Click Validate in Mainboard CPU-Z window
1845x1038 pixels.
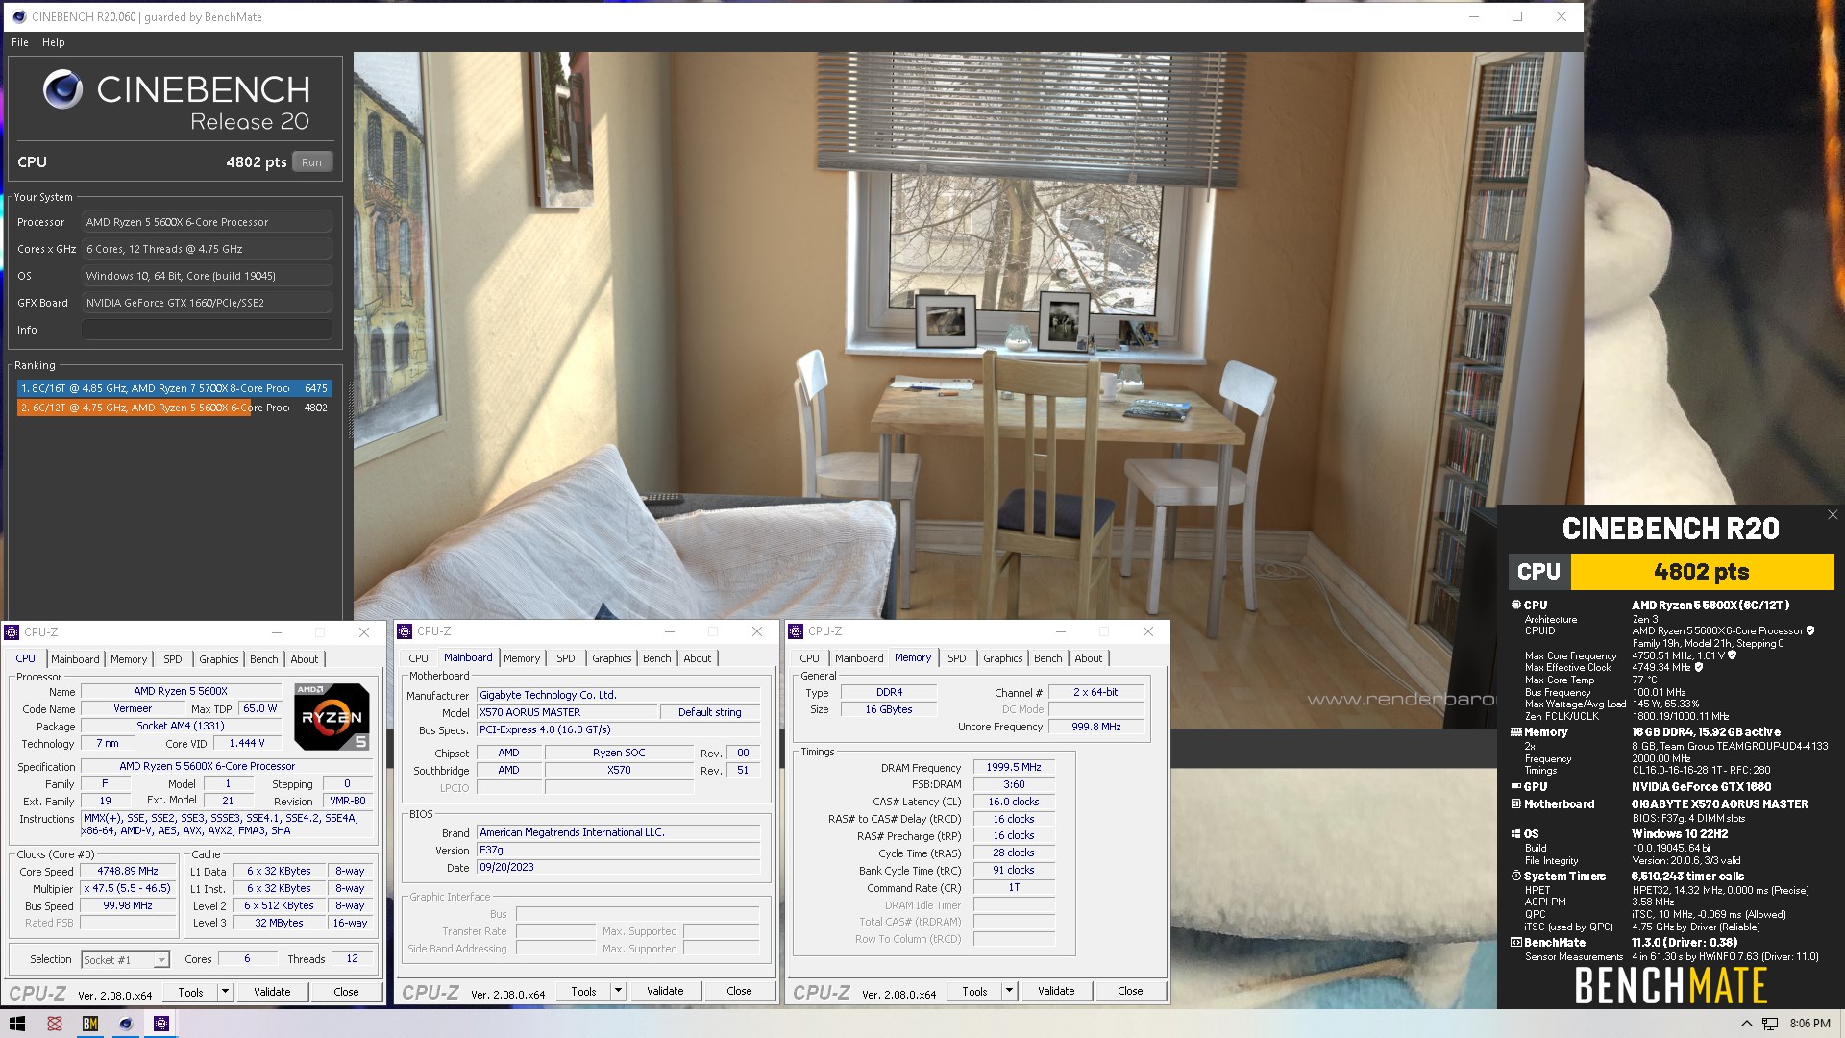click(x=665, y=991)
